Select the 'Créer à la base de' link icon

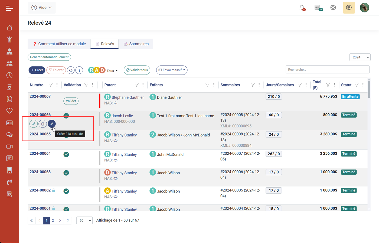click(51, 124)
